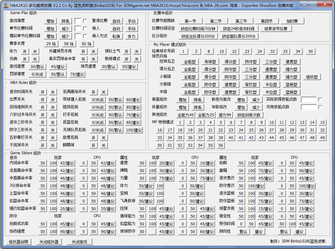Click the 潜力99 button
335x249 pixels.
225,115
